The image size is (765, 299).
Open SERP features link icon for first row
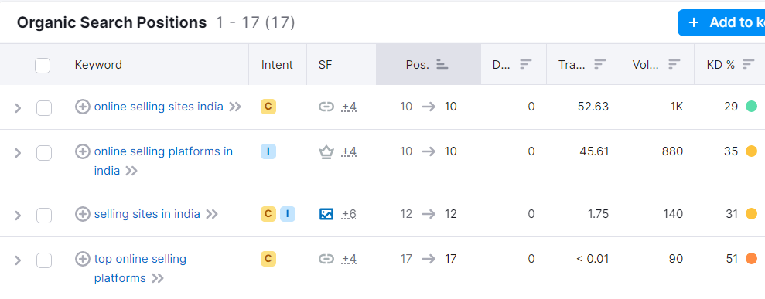[326, 107]
